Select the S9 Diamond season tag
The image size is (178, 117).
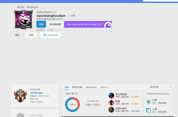32,7
